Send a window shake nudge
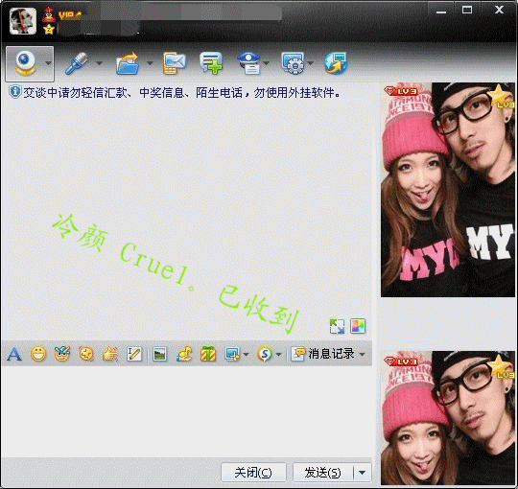Image resolution: width=518 pixels, height=489 pixels. 110,354
